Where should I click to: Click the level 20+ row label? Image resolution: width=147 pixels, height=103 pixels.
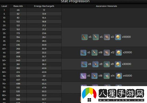pos(4,30)
